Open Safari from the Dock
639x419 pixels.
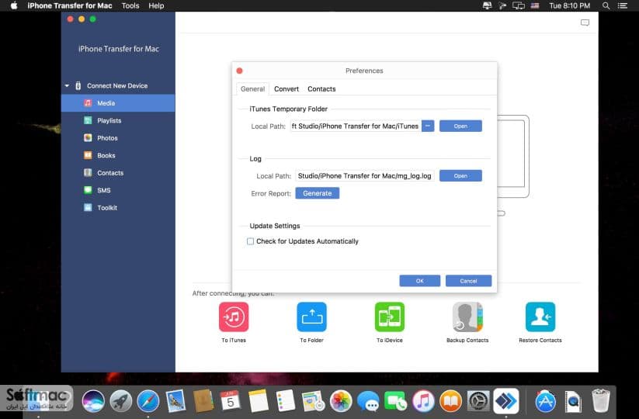point(148,401)
